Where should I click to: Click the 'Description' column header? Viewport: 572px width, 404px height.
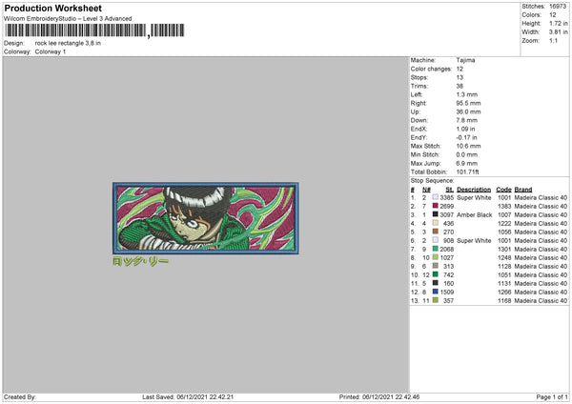[474, 190]
